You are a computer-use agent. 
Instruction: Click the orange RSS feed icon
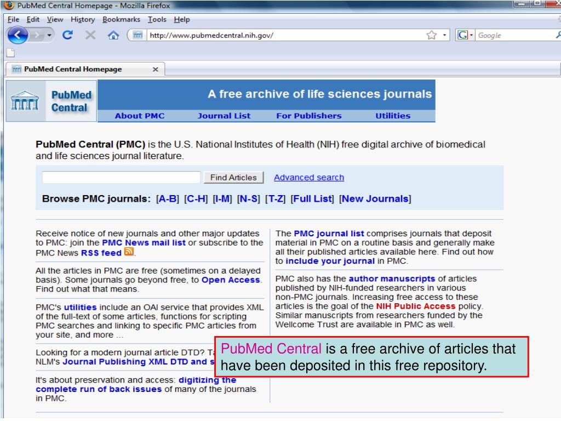[129, 252]
